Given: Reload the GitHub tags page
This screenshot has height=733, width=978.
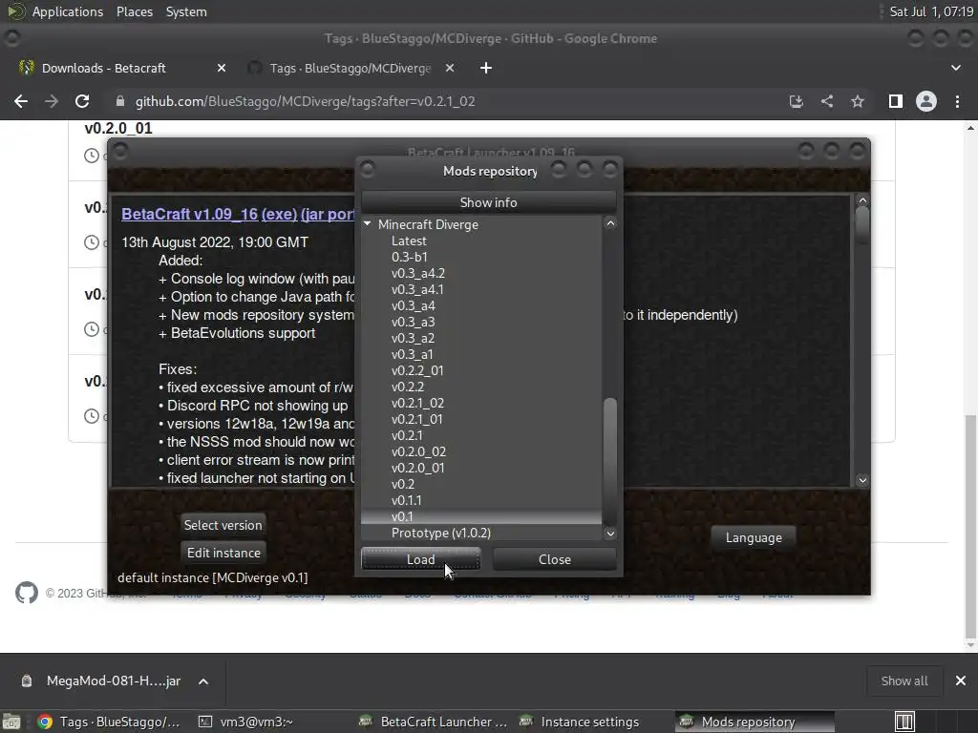Looking at the screenshot, I should point(82,101).
